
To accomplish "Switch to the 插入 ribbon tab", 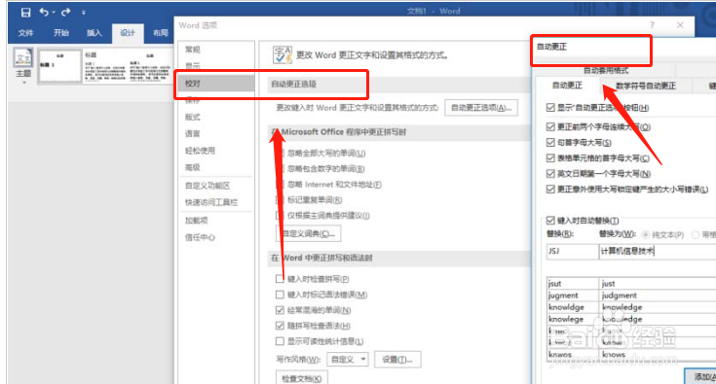I will [94, 33].
